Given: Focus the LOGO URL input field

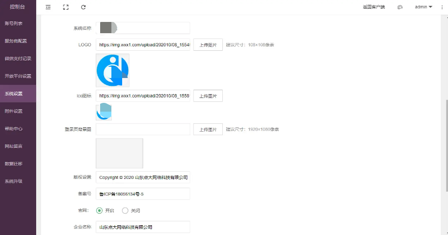Looking at the screenshot, I should coord(143,45).
